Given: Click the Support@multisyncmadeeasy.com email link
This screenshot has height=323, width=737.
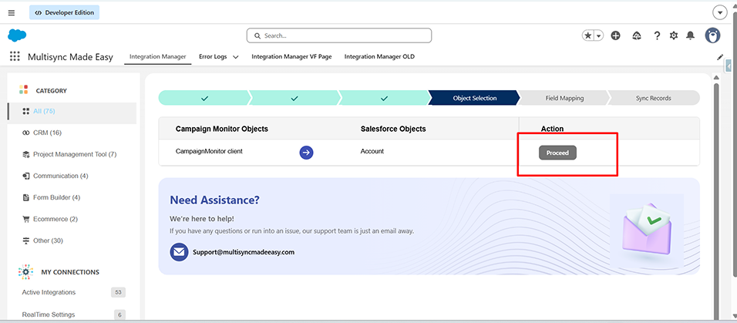Looking at the screenshot, I should 244,252.
